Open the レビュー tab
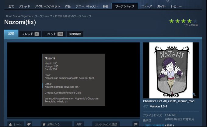This screenshot has width=207, height=127. pyautogui.click(x=176, y=6)
